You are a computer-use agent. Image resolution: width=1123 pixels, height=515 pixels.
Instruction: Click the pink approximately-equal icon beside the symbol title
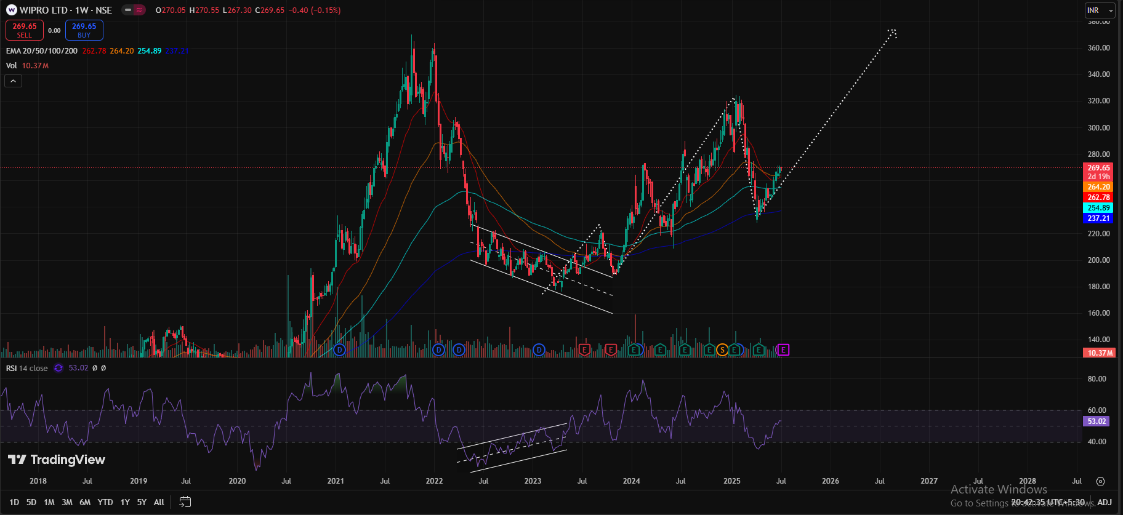tap(139, 10)
